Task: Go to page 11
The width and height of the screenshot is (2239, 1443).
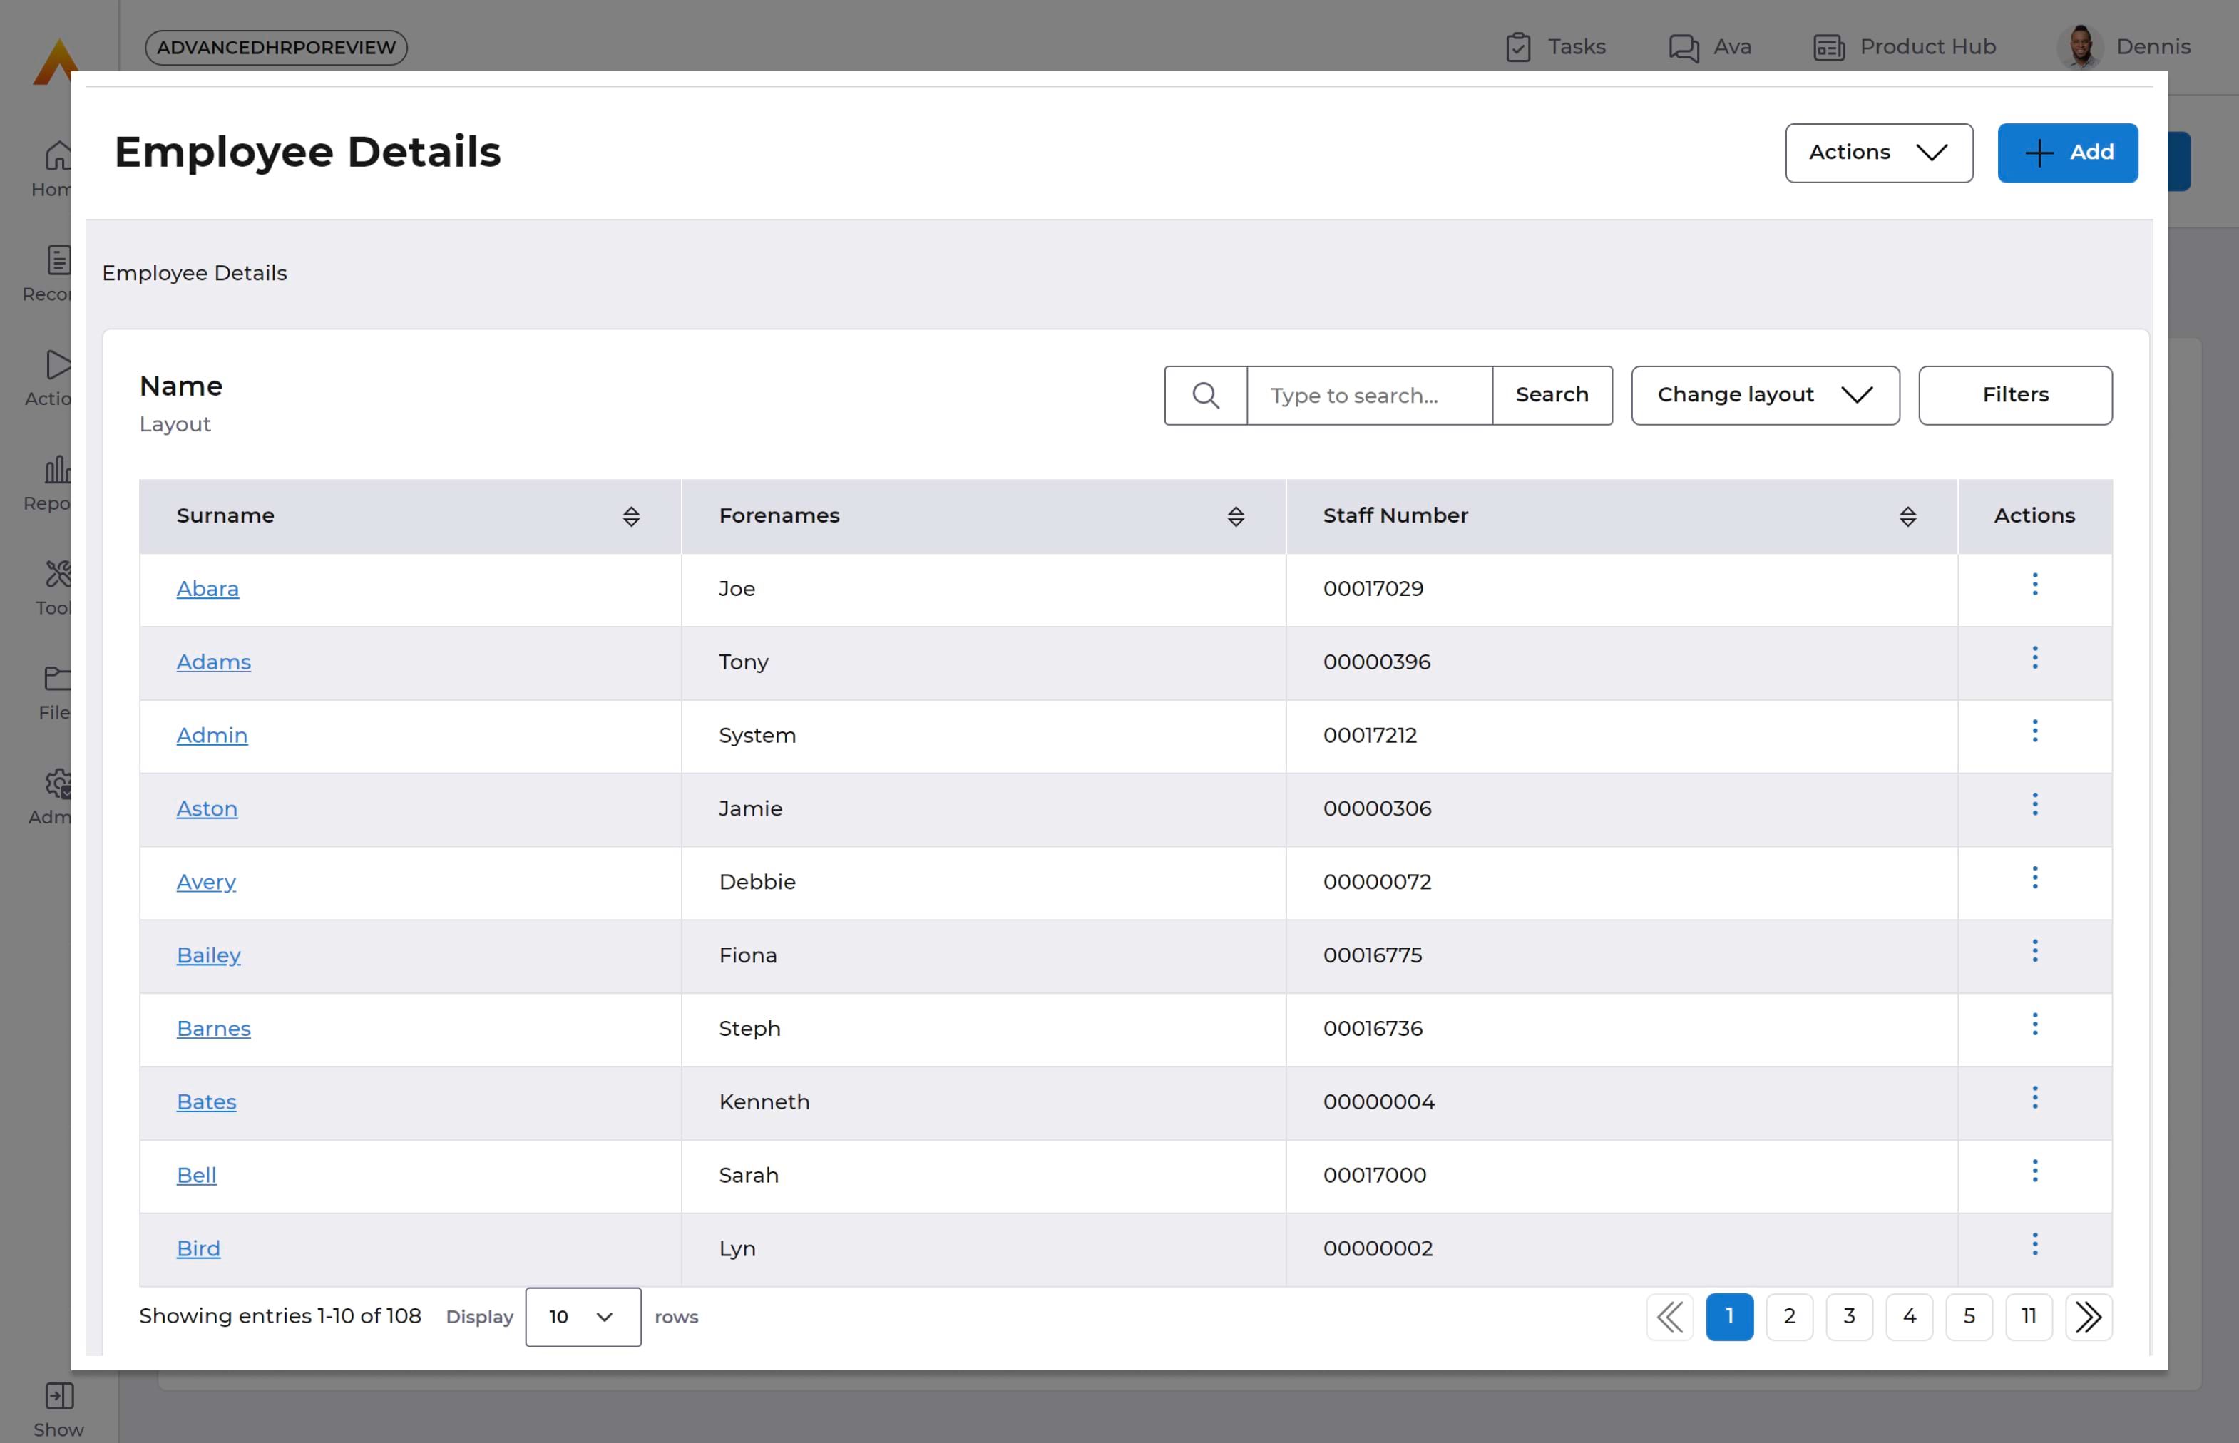Action: click(2029, 1318)
